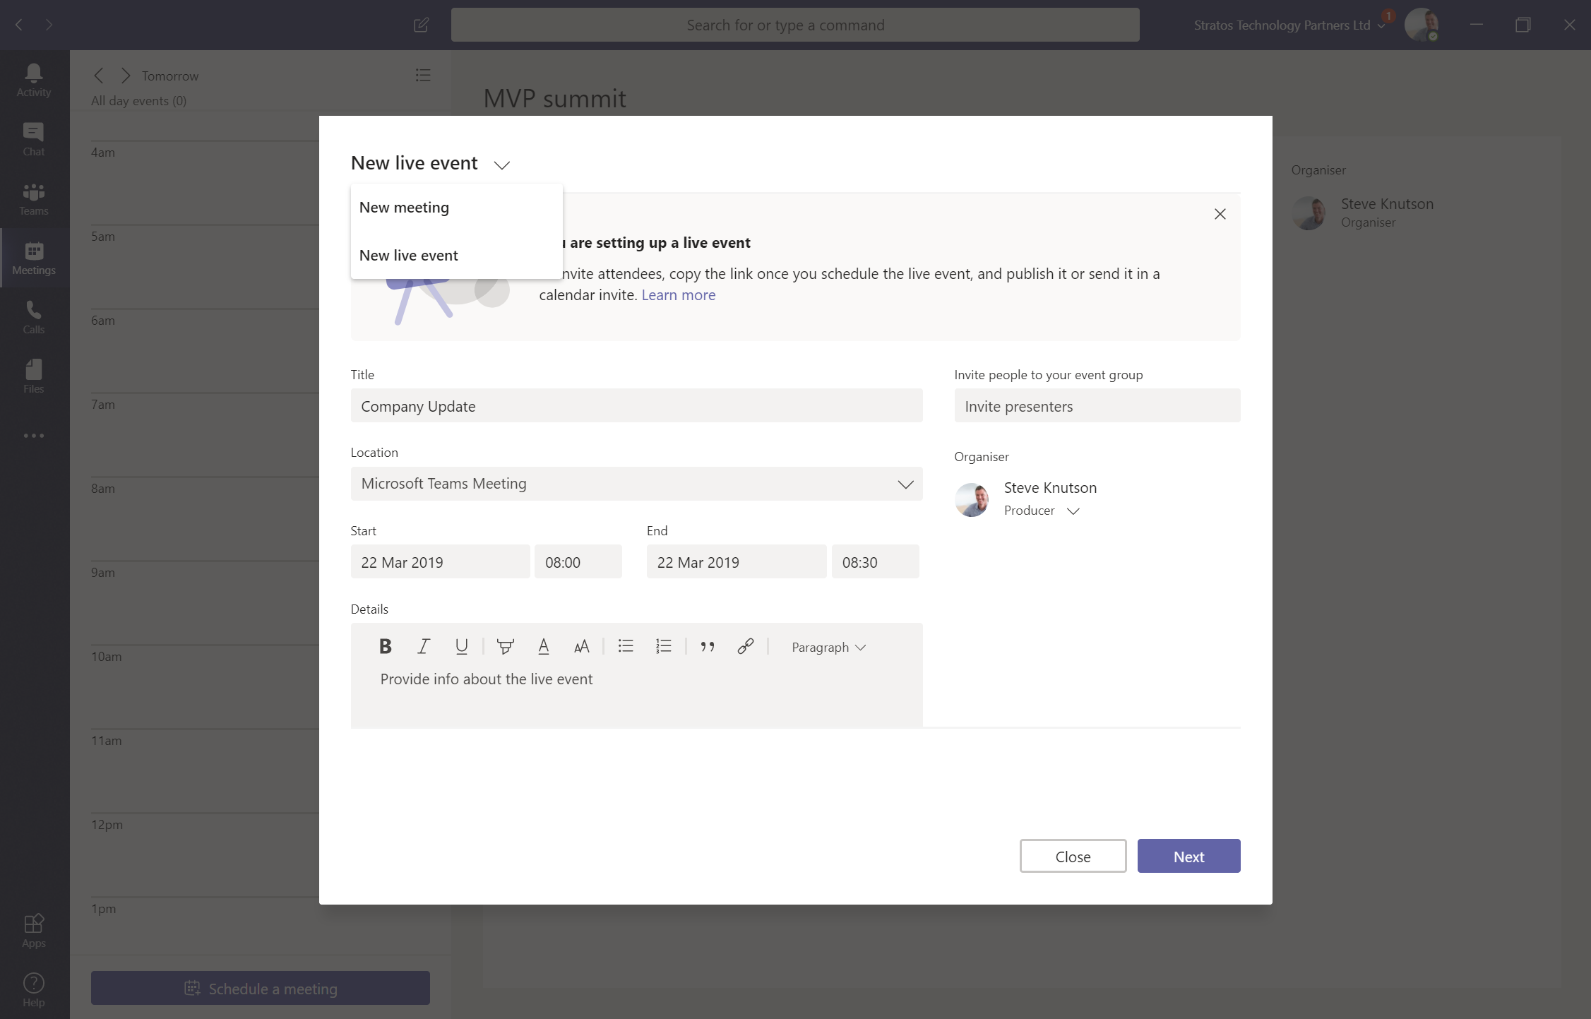This screenshot has width=1591, height=1019.
Task: Expand the Producer role dropdown
Action: pyautogui.click(x=1073, y=511)
